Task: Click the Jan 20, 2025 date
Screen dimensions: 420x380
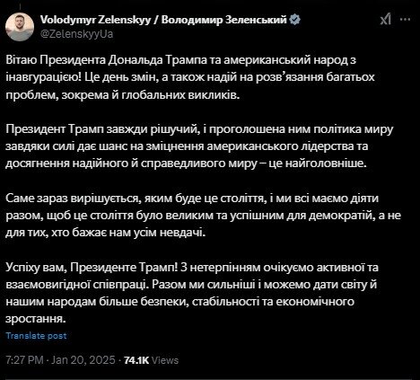Action: 83,359
